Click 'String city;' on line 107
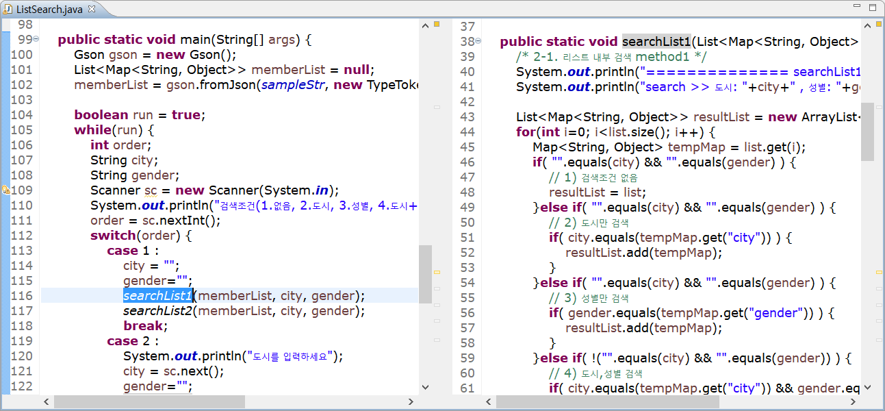Viewport: 885px width, 411px height. point(124,160)
